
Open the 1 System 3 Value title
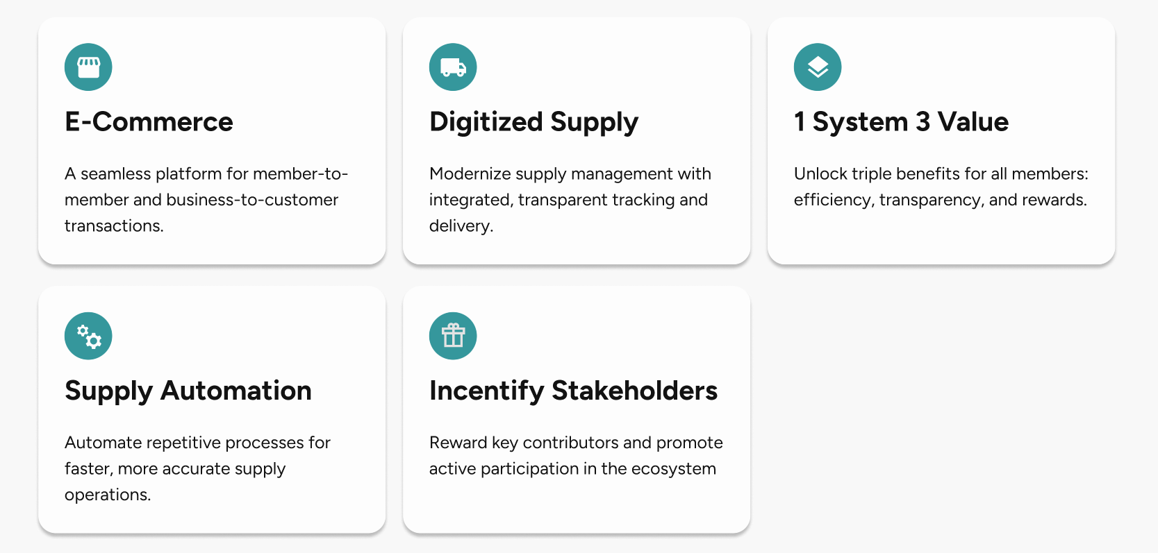point(901,123)
